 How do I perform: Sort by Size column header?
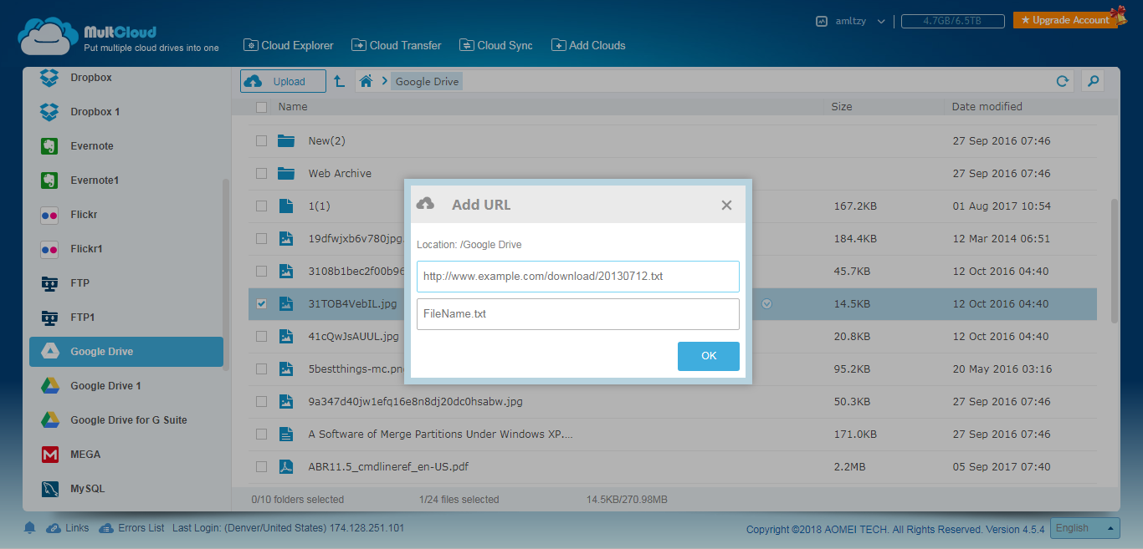tap(842, 107)
